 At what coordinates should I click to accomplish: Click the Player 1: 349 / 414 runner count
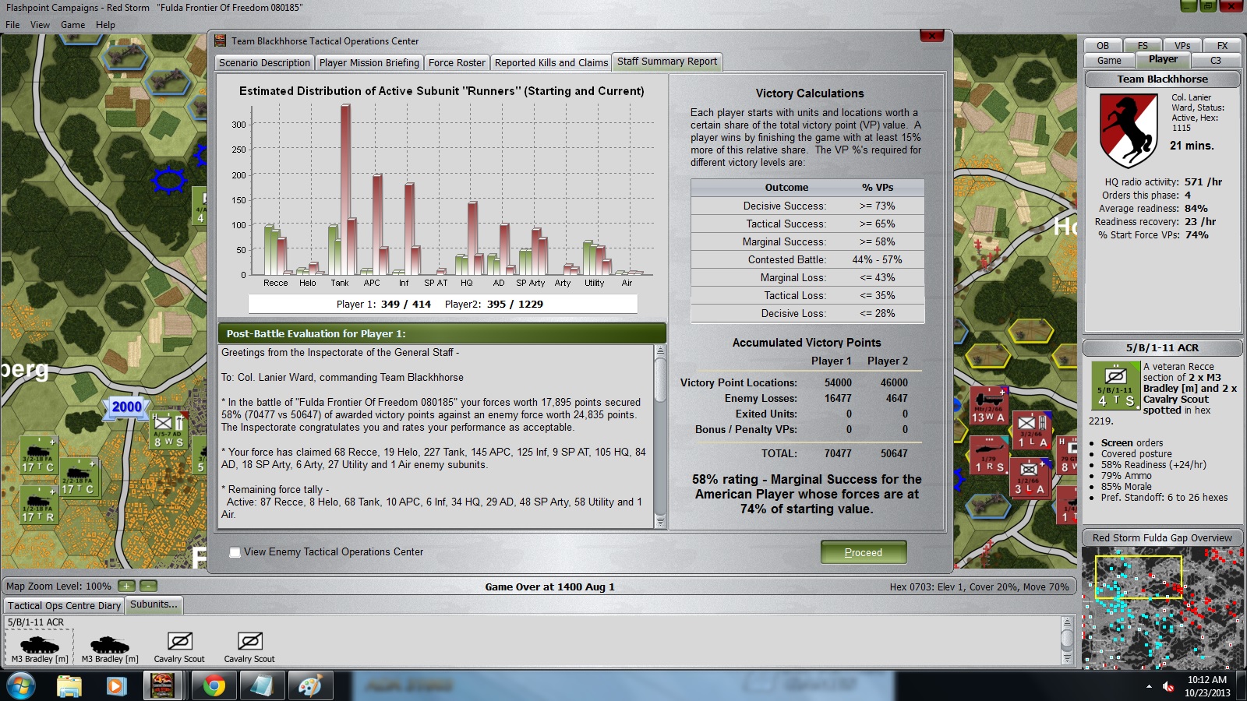click(383, 305)
